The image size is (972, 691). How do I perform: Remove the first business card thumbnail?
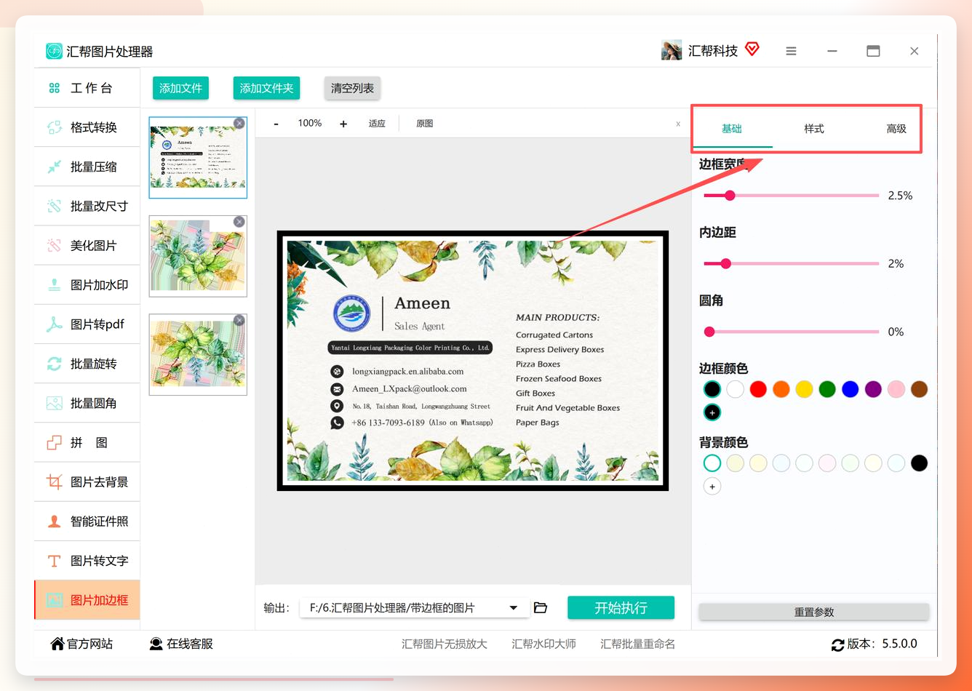pyautogui.click(x=239, y=123)
